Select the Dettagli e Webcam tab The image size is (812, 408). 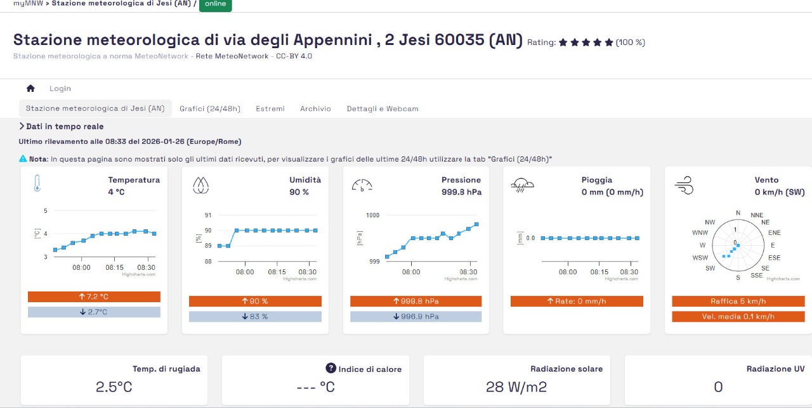[383, 108]
